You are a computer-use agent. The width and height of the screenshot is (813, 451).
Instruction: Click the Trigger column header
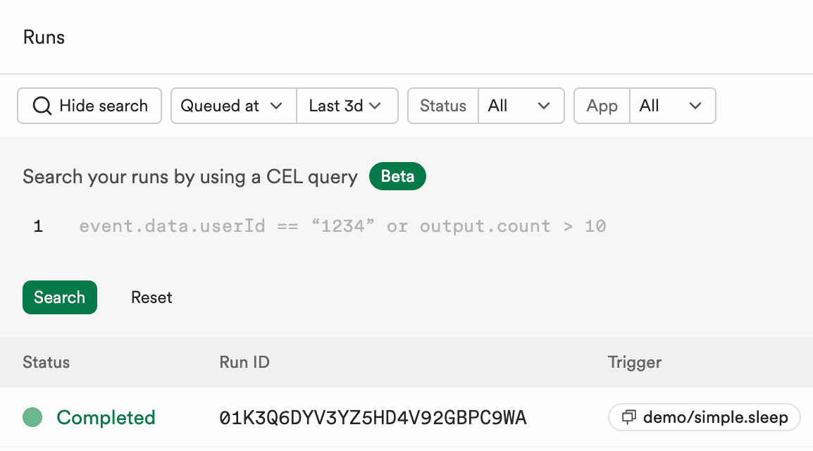635,362
